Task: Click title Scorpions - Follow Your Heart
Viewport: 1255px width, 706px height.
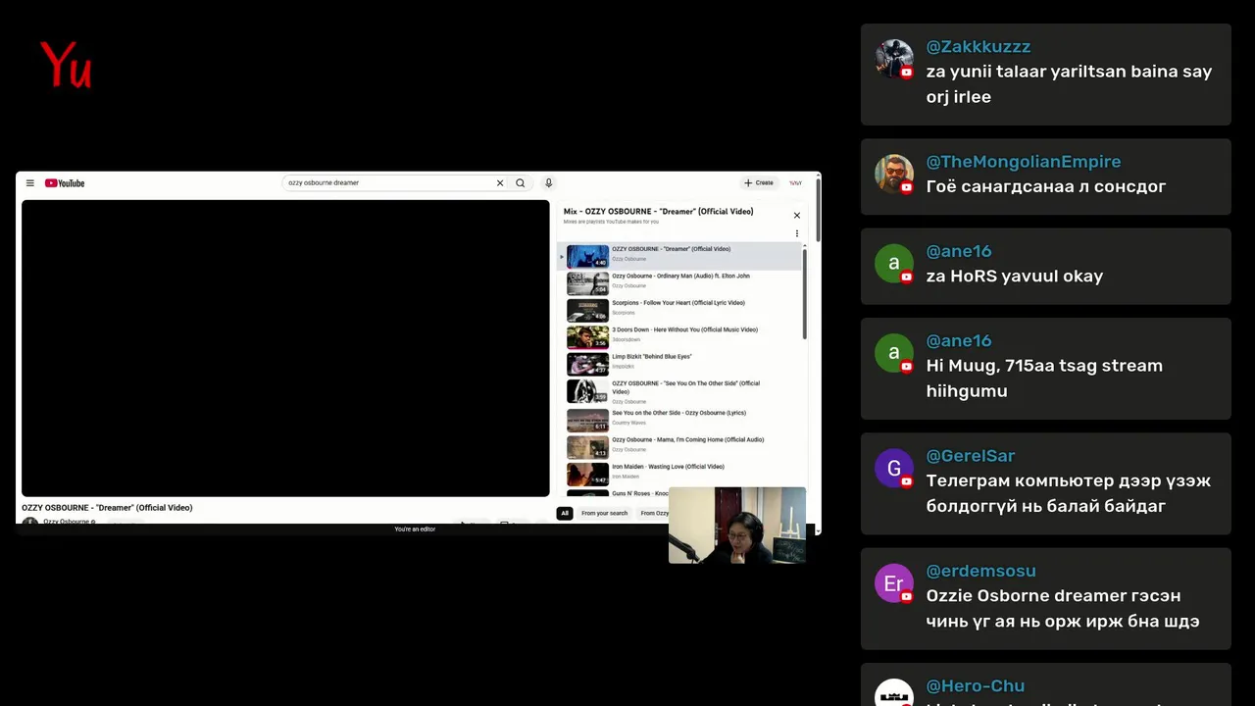Action: tap(678, 303)
